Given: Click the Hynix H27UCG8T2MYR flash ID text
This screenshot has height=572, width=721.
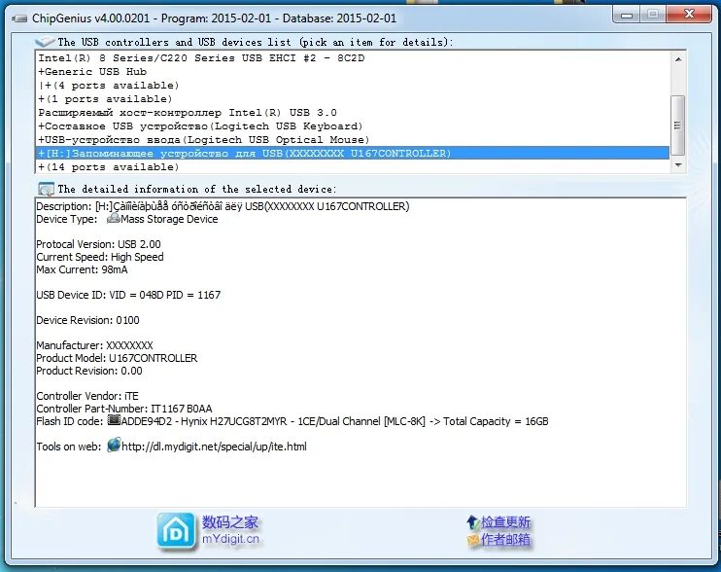Looking at the screenshot, I should [x=334, y=421].
